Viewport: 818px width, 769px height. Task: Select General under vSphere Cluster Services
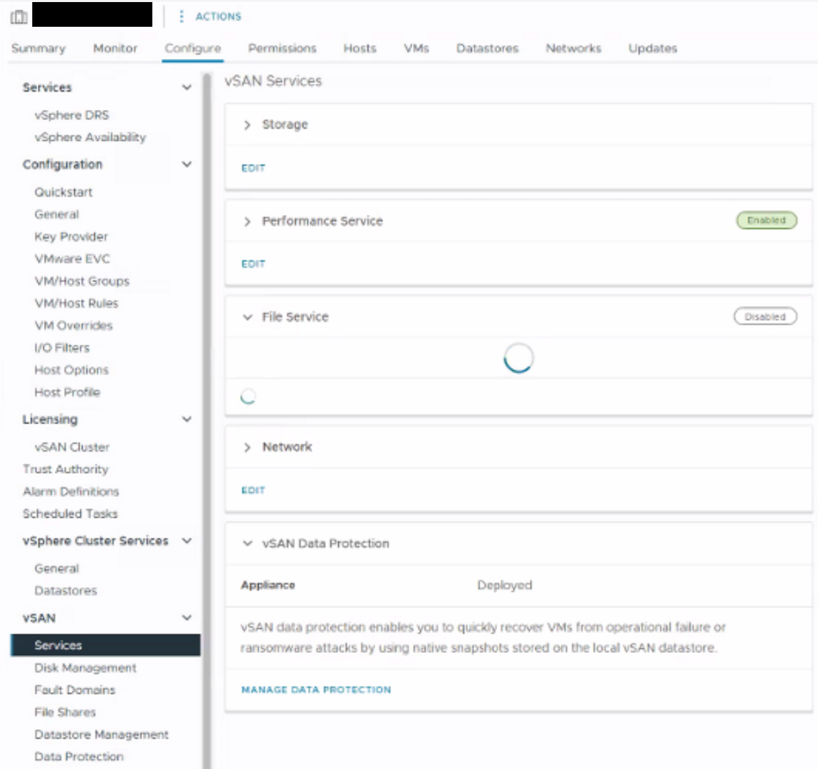tap(56, 569)
